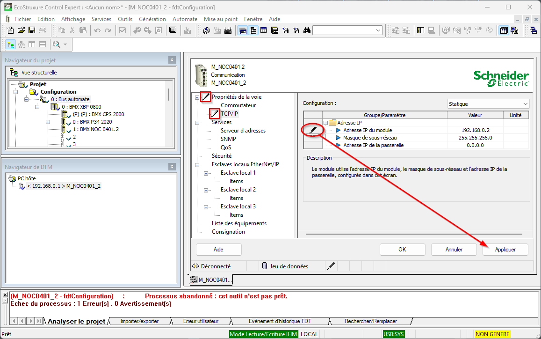The height and width of the screenshot is (339, 541).
Task: Click the PC hôte icon in DTM navigator
Action: click(12, 178)
